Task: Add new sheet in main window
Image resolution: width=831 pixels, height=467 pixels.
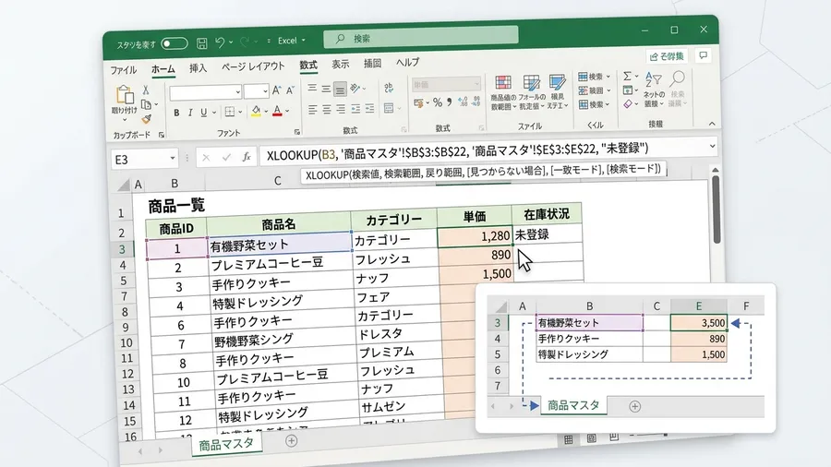Action: 291,440
